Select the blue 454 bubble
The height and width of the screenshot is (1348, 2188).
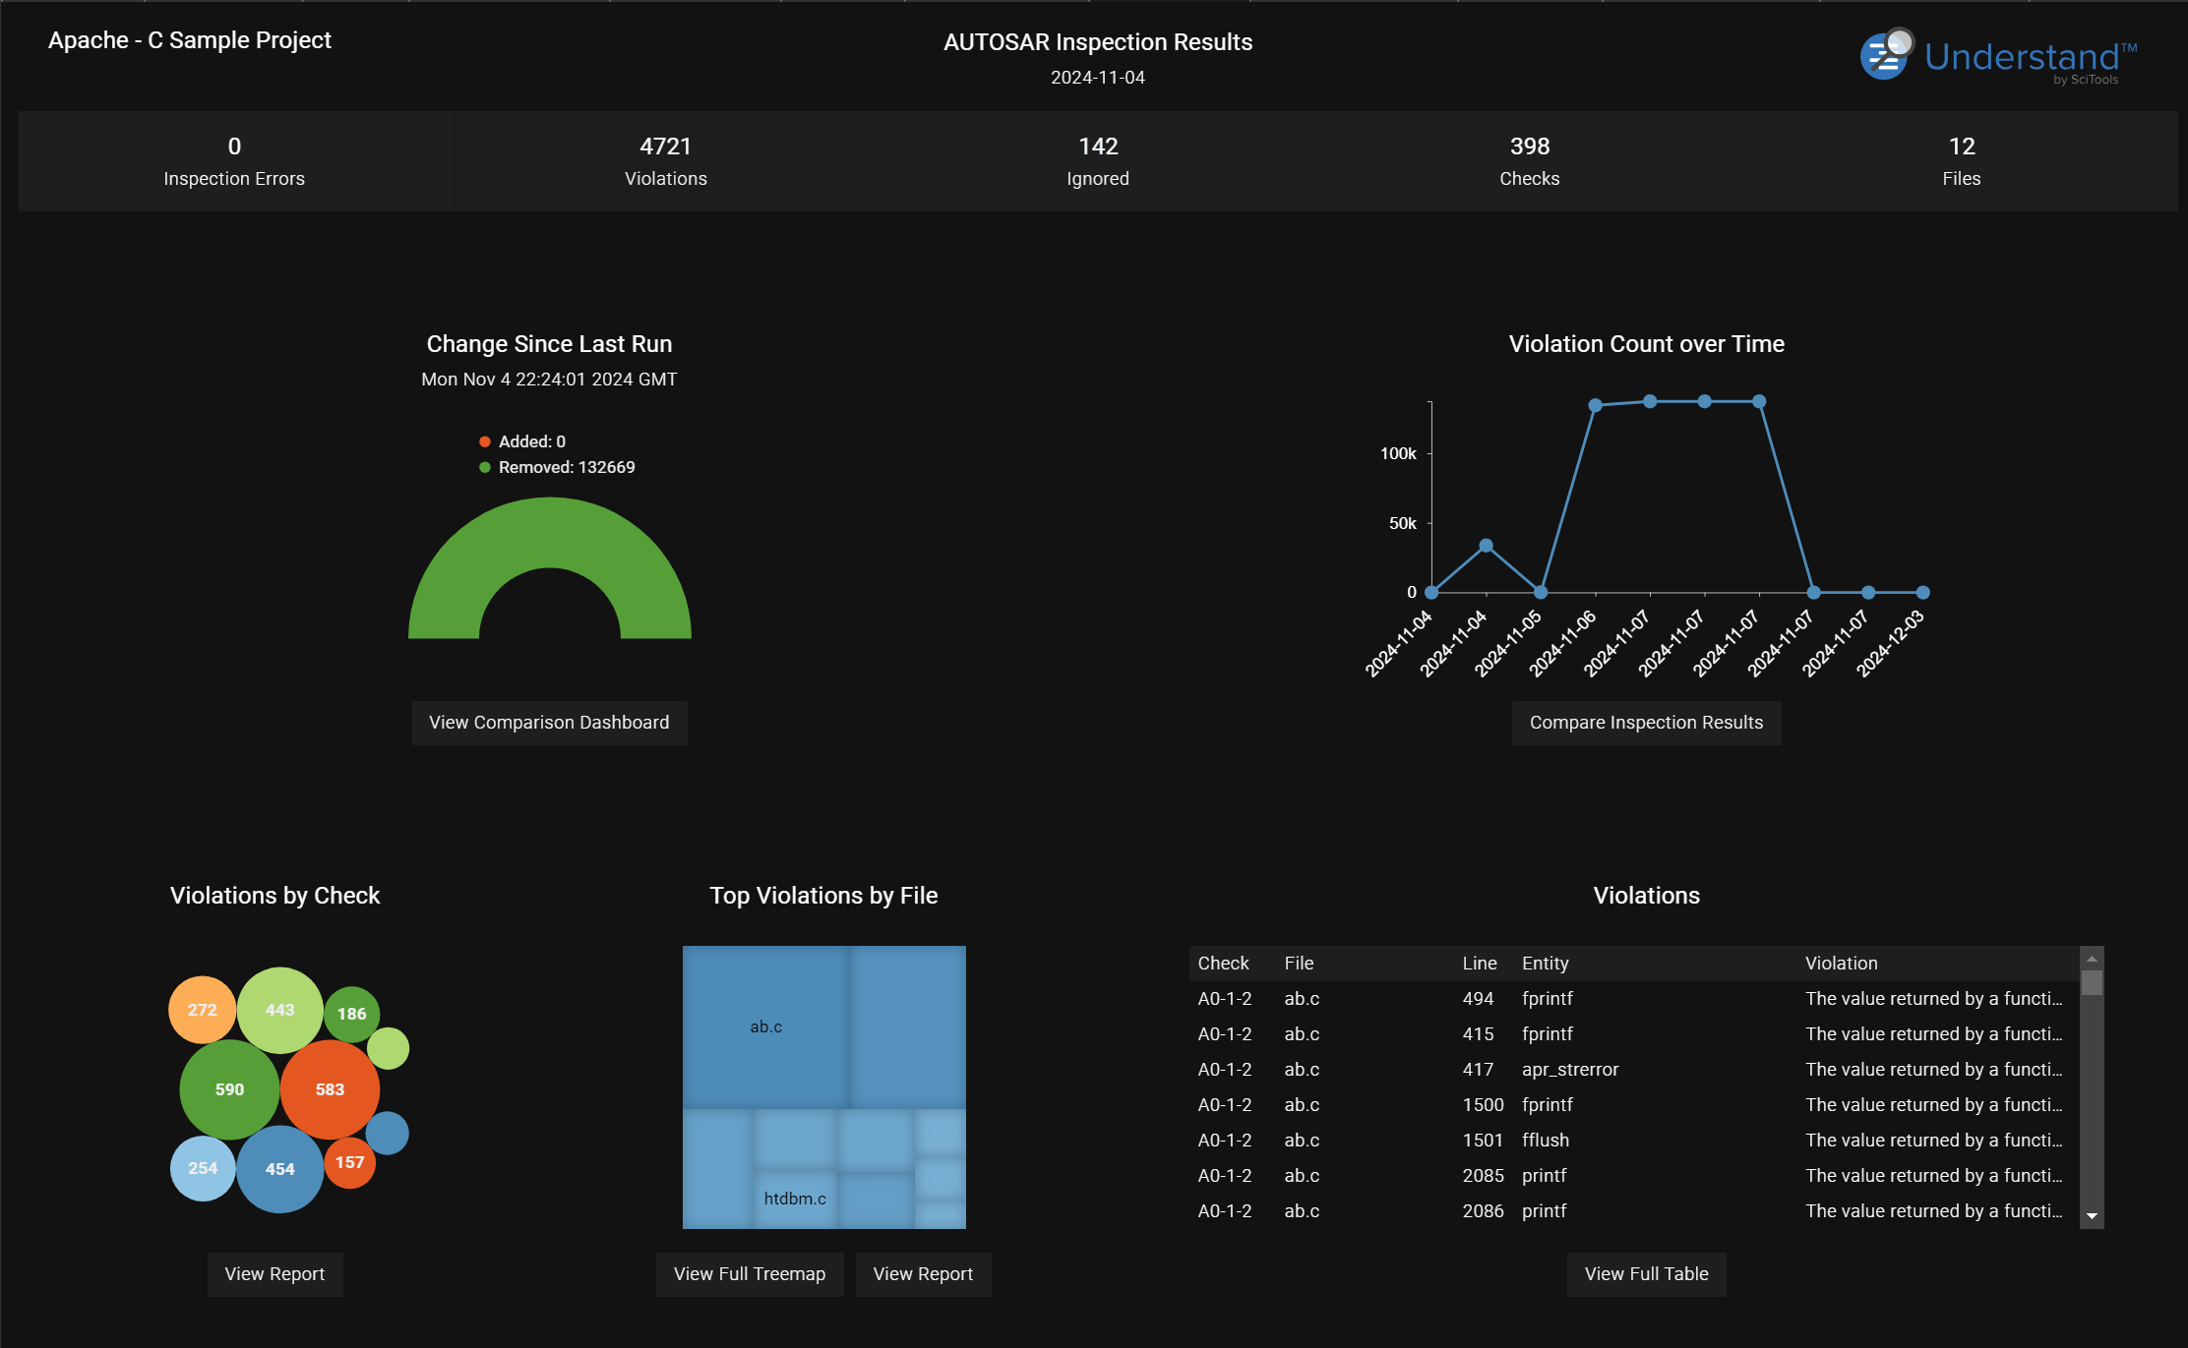[x=279, y=1169]
